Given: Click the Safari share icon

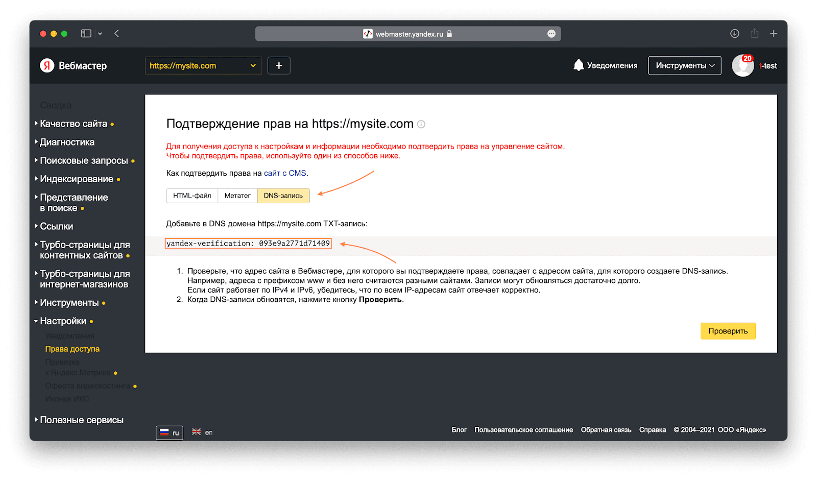Looking at the screenshot, I should 754,33.
